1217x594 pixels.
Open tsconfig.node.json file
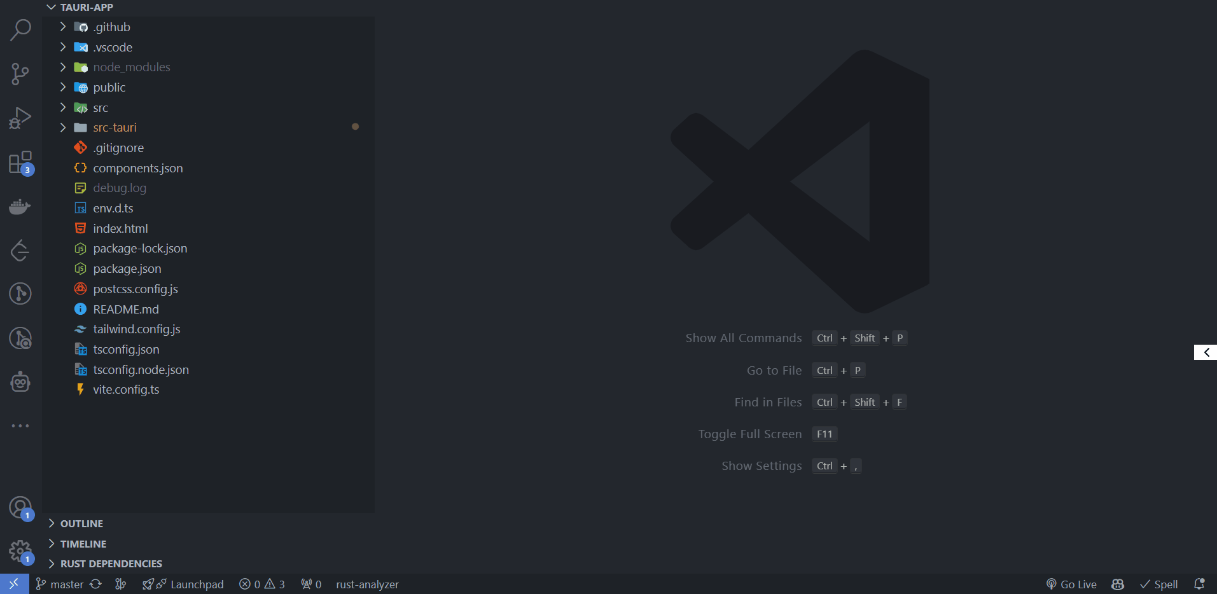coord(208,370)
